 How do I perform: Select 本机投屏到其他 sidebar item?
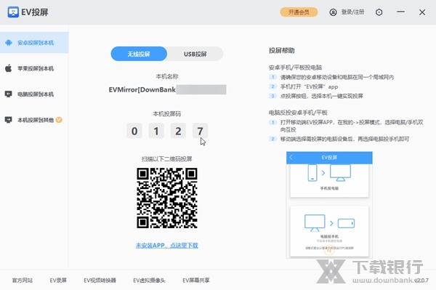tap(34, 120)
